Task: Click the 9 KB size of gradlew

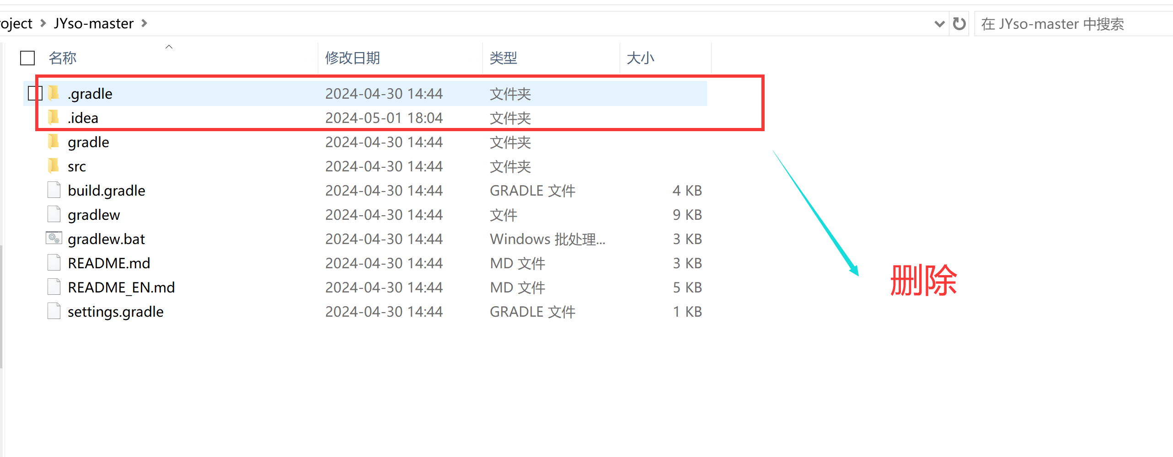Action: 687,215
